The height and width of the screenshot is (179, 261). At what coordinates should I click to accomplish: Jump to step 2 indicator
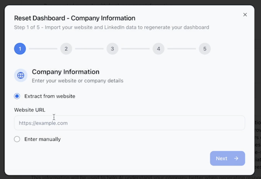(x=66, y=49)
